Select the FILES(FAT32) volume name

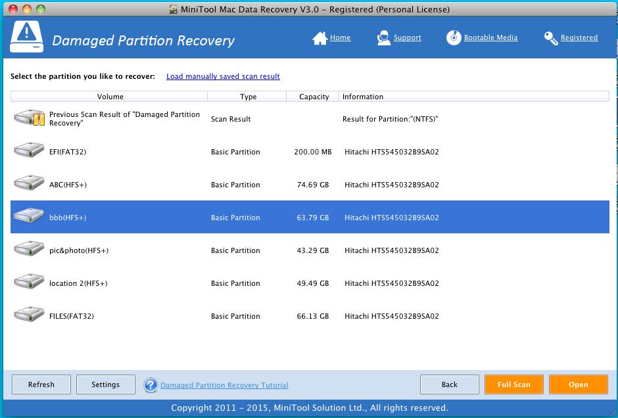pyautogui.click(x=72, y=316)
